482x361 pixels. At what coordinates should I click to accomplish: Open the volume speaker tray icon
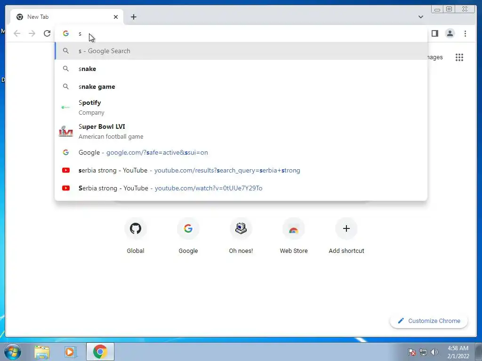coord(434,352)
